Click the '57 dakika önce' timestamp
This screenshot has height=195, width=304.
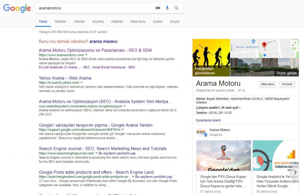pyautogui.click(x=210, y=191)
